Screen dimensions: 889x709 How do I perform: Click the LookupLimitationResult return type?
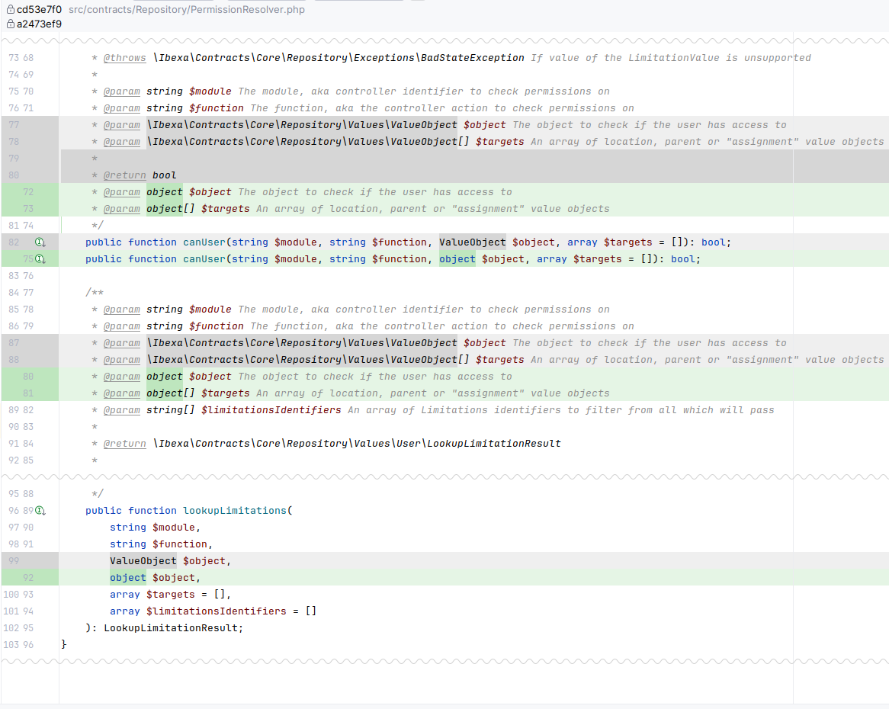point(172,627)
